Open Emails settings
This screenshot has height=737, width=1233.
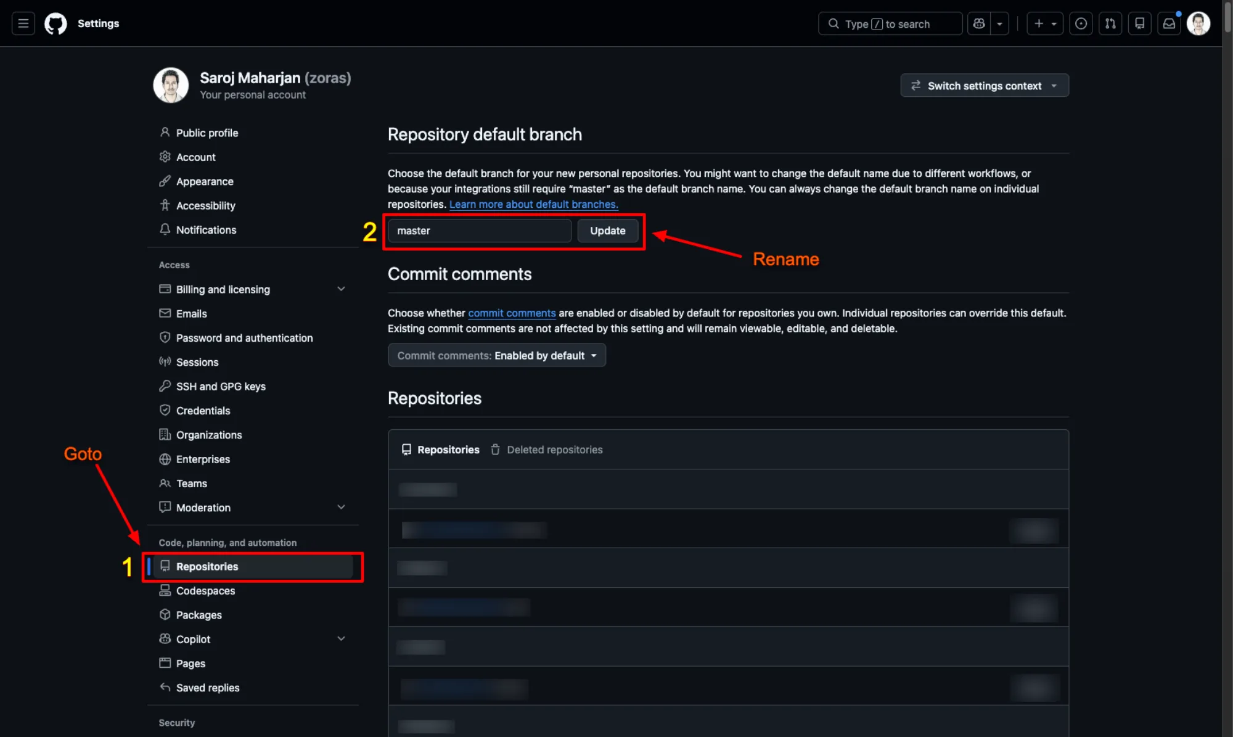pyautogui.click(x=253, y=313)
